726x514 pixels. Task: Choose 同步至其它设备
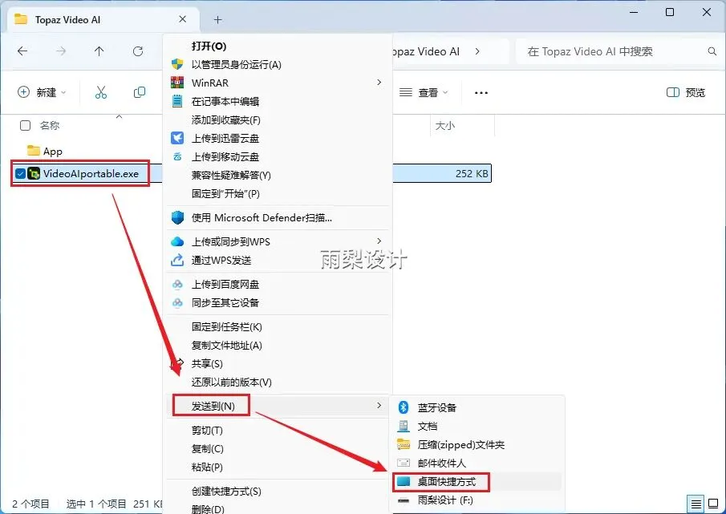coord(278,302)
